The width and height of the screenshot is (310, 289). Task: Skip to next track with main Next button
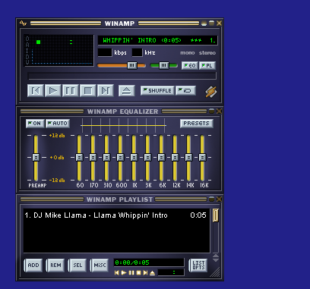106,90
